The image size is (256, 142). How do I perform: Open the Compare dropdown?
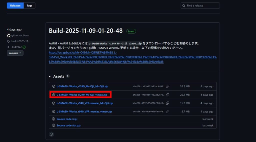point(15,53)
